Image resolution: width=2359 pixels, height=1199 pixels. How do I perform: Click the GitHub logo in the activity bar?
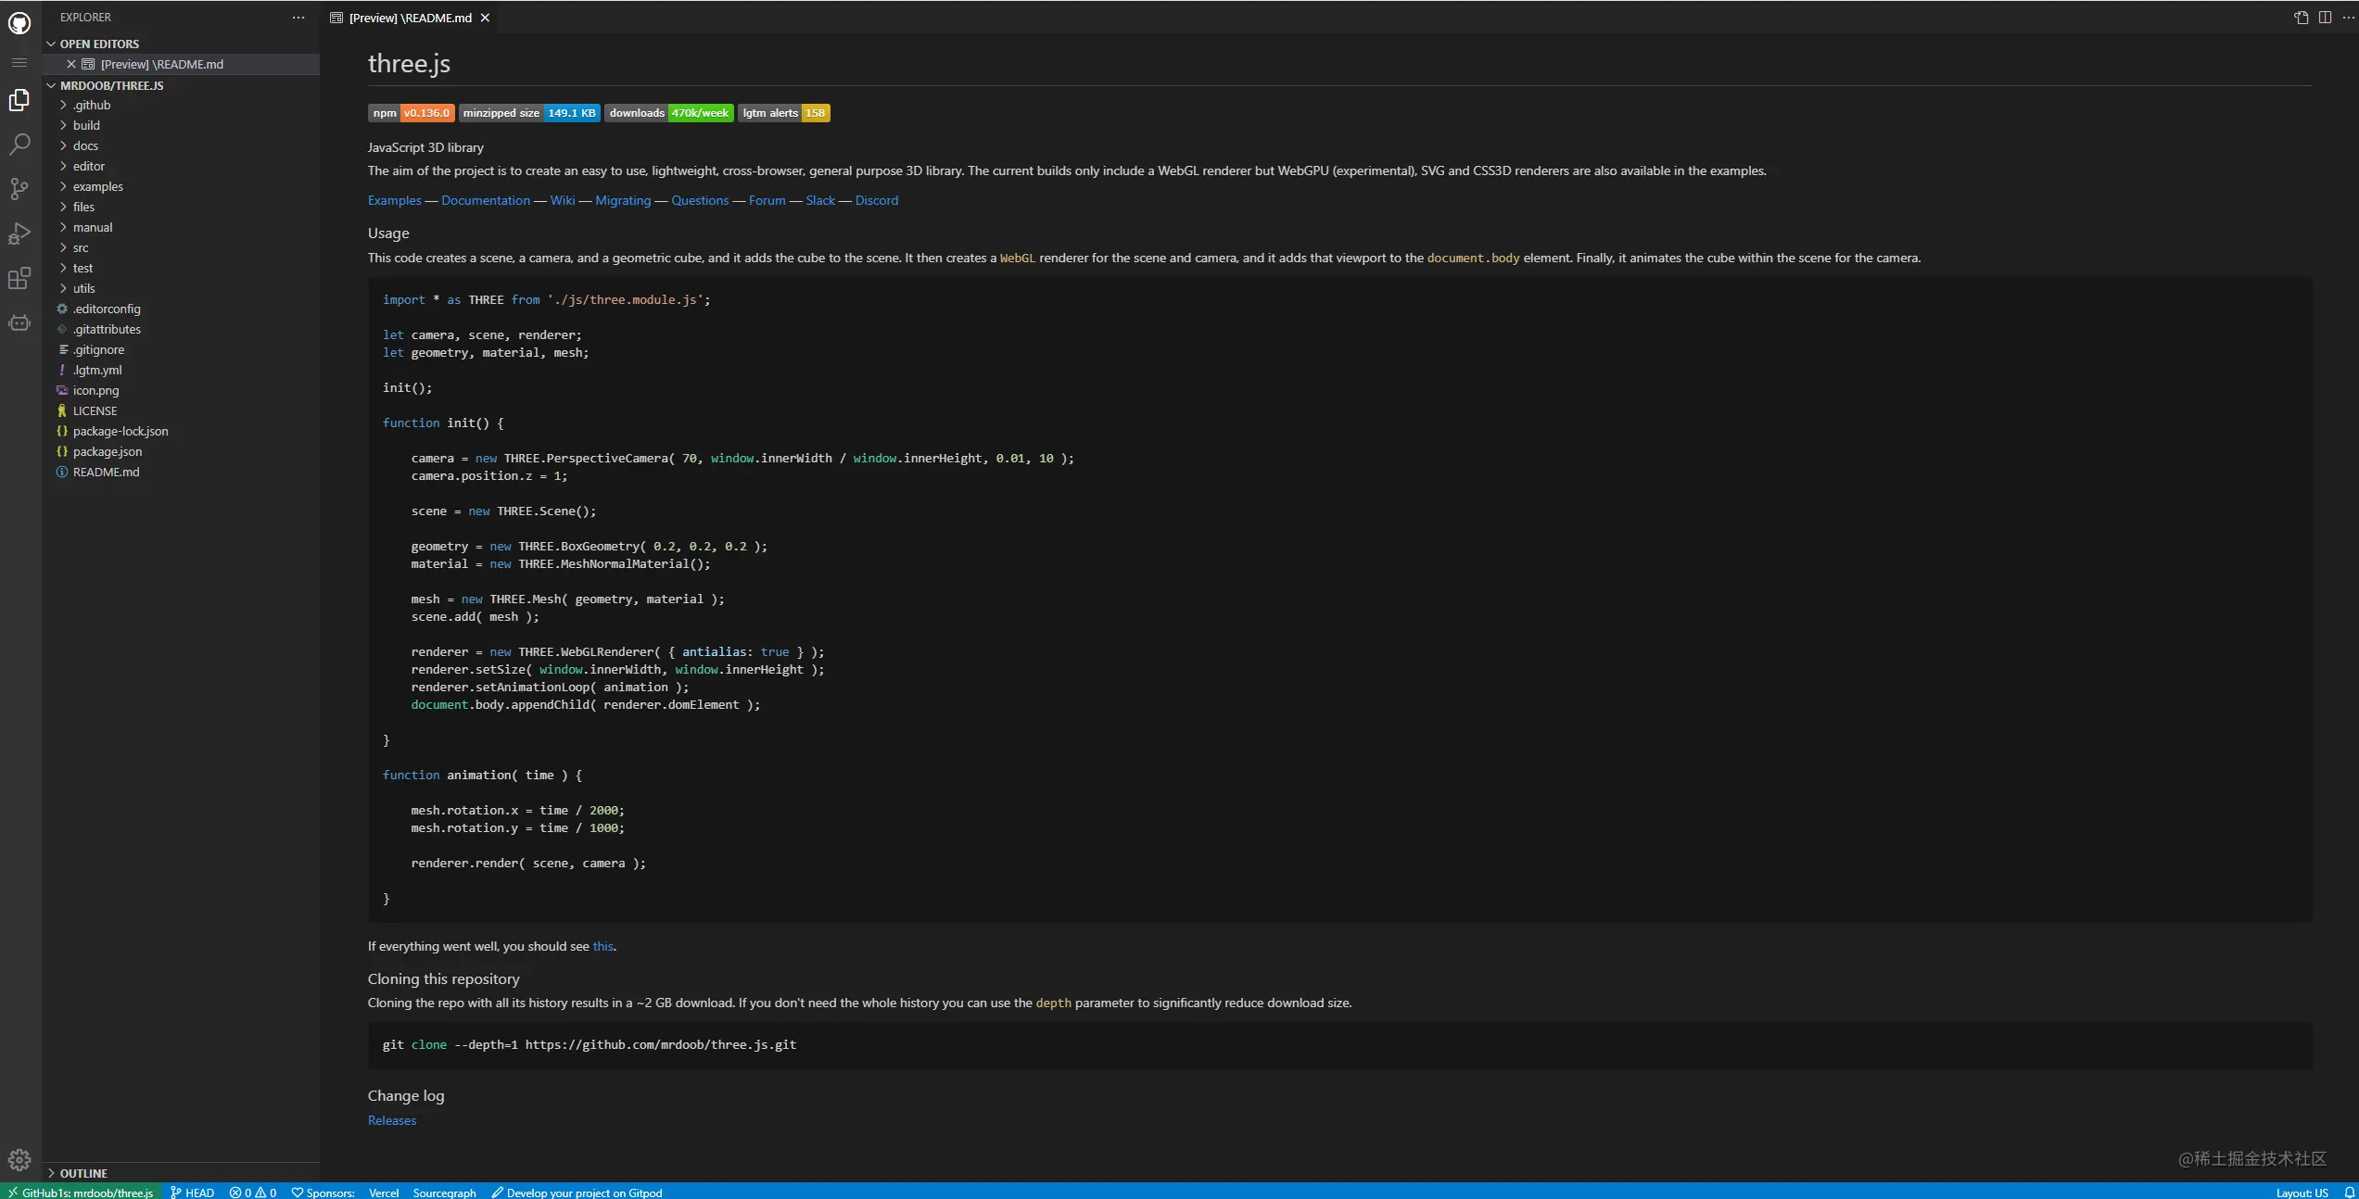point(19,23)
